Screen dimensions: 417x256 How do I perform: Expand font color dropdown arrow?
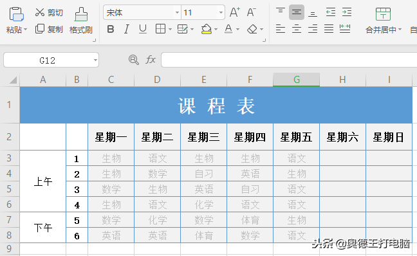pos(237,29)
